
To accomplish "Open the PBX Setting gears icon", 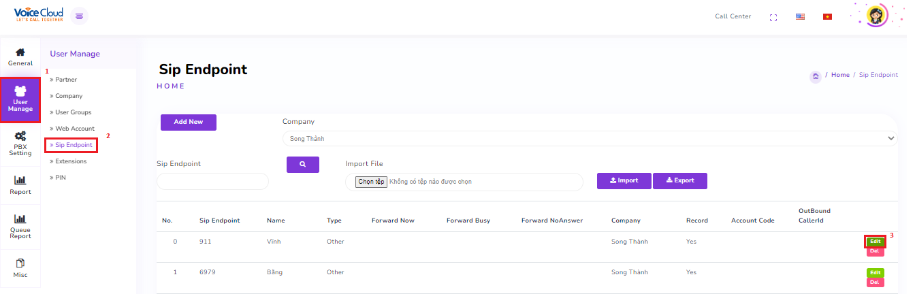I will (20, 136).
